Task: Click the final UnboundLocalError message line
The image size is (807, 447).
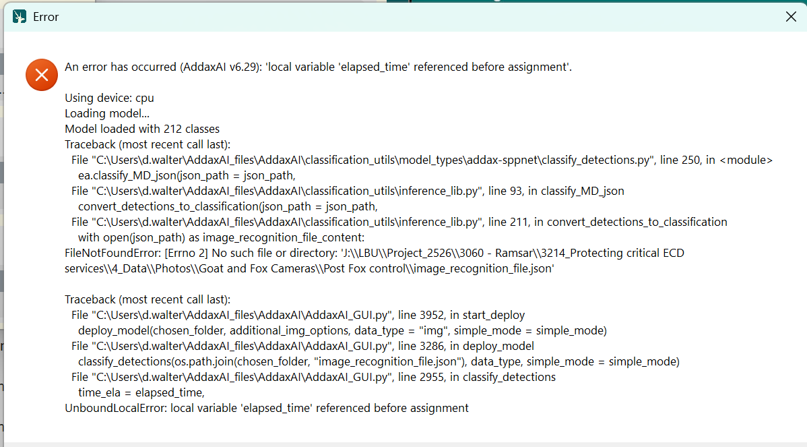Action: (x=266, y=408)
